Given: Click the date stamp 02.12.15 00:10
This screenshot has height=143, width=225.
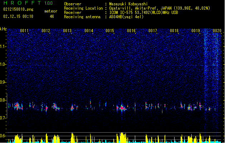Looking at the screenshot, I should point(18,16).
